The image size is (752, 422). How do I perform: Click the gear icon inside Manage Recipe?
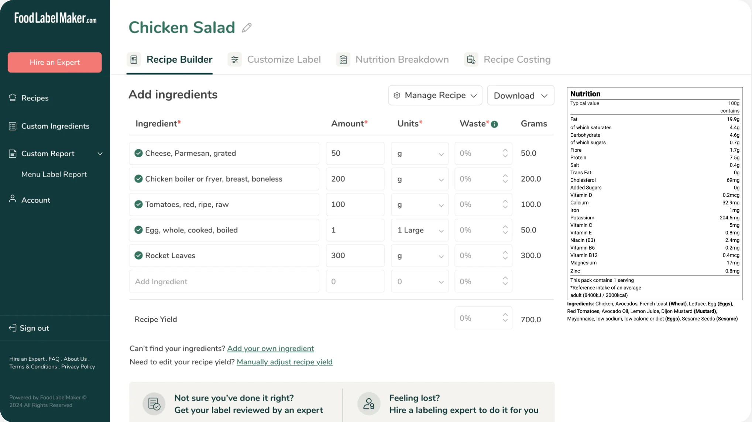(x=397, y=95)
